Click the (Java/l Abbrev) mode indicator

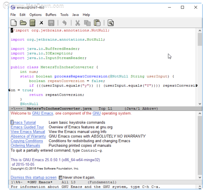141,109
